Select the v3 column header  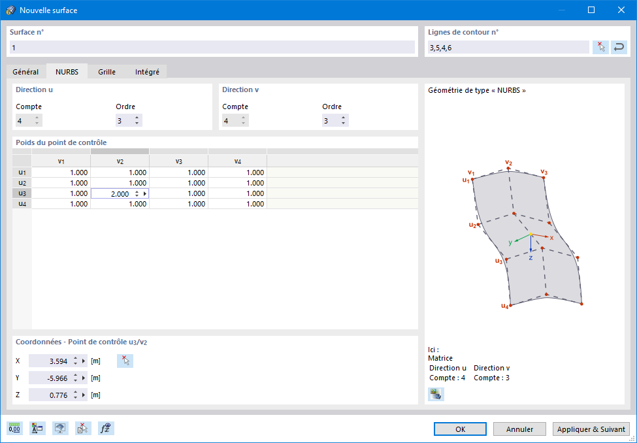pyautogui.click(x=179, y=161)
